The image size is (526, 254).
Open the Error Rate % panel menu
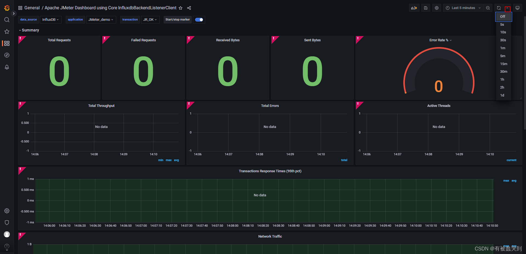point(440,40)
